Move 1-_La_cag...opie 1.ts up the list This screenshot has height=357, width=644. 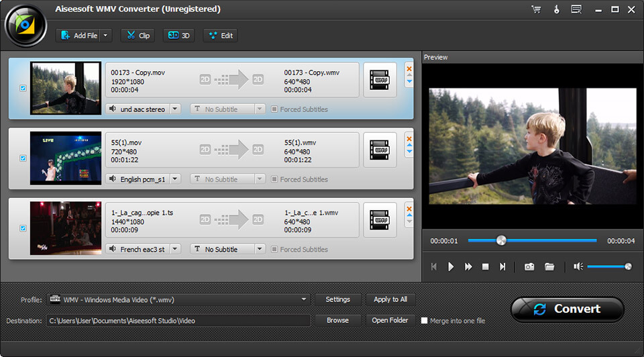(x=409, y=215)
